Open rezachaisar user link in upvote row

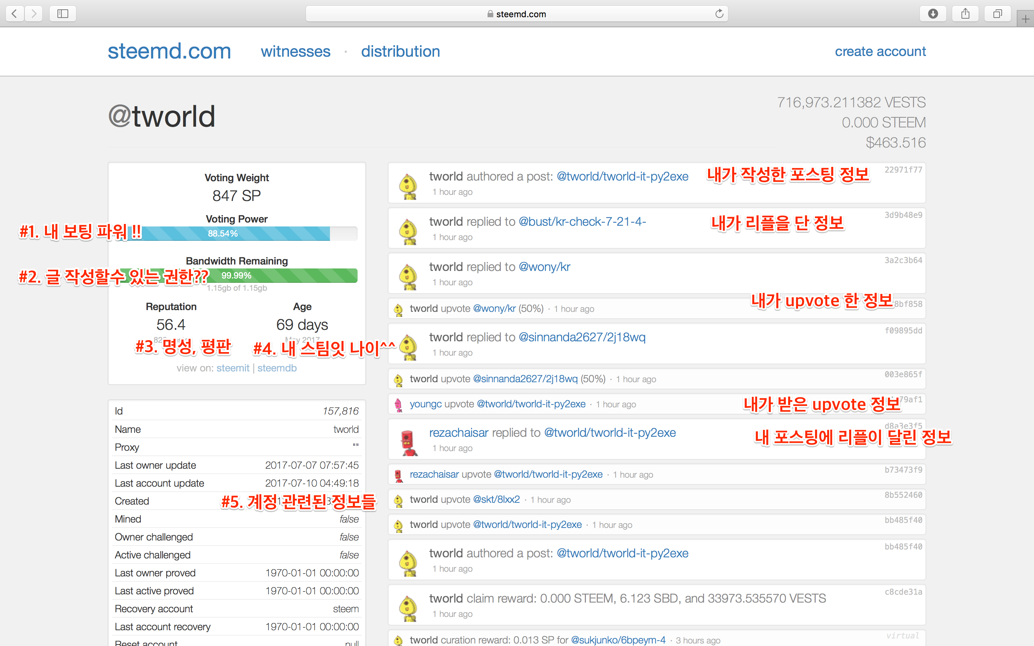click(434, 474)
